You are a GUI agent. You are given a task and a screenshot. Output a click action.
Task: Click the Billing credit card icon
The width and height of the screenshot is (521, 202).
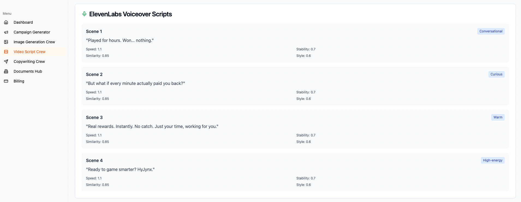(6, 81)
